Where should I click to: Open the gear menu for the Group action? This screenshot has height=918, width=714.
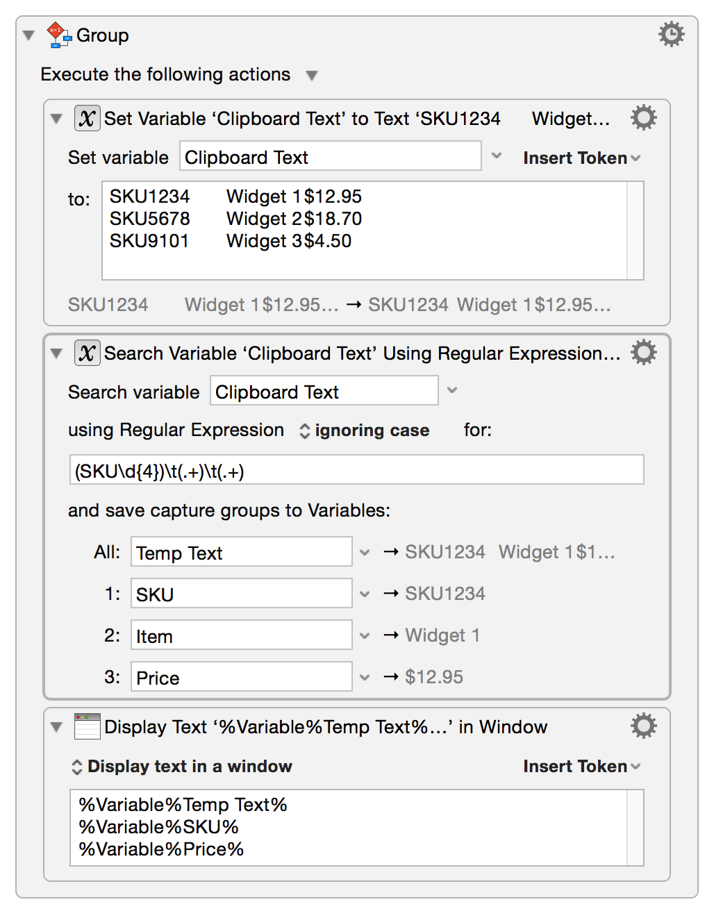(671, 34)
